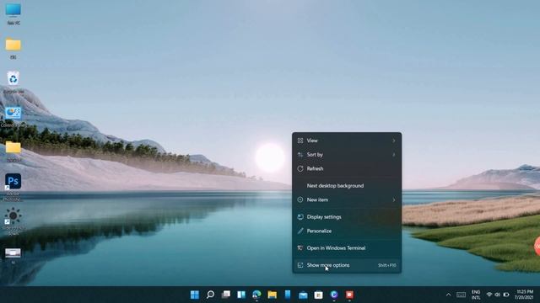Image resolution: width=540 pixels, height=303 pixels.
Task: Open Task View from taskbar
Action: click(225, 295)
